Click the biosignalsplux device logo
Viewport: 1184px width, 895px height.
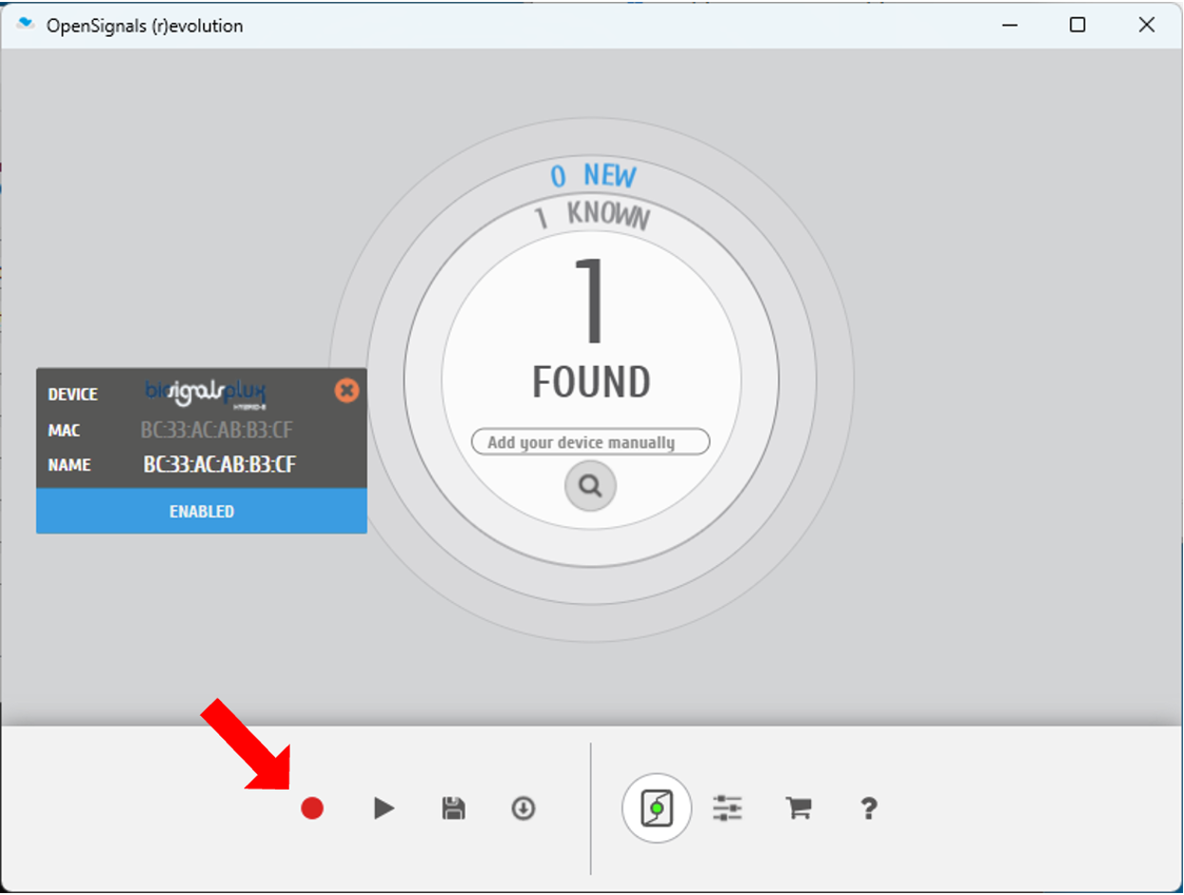[206, 393]
